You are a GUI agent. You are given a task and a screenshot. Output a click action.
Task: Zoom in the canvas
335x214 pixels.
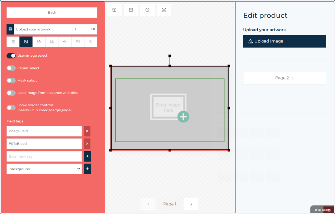114,10
